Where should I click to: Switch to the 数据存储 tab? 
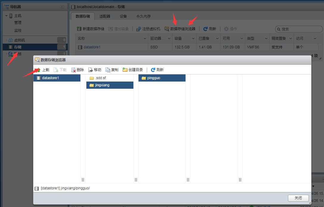point(83,16)
